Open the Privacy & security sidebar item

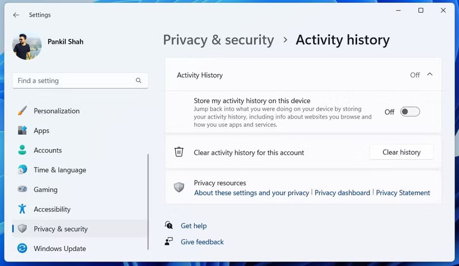click(x=61, y=229)
